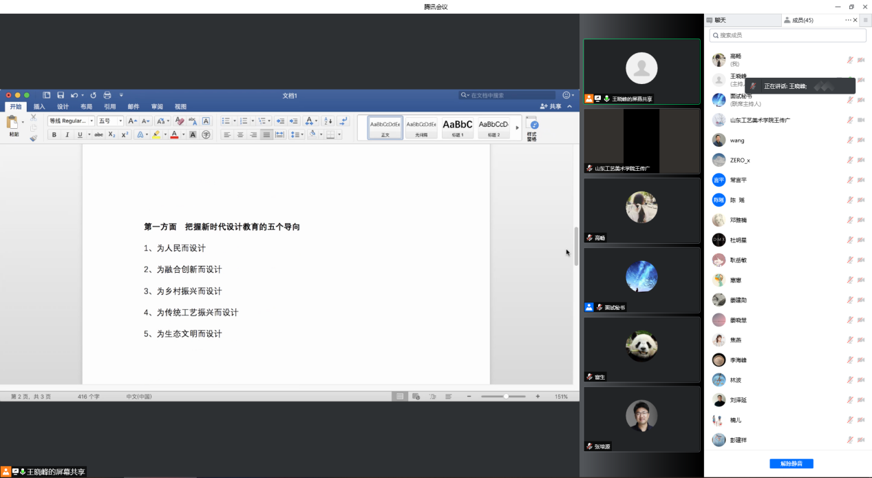872x478 pixels.
Task: Open the font name dropdown
Action: tap(71, 121)
